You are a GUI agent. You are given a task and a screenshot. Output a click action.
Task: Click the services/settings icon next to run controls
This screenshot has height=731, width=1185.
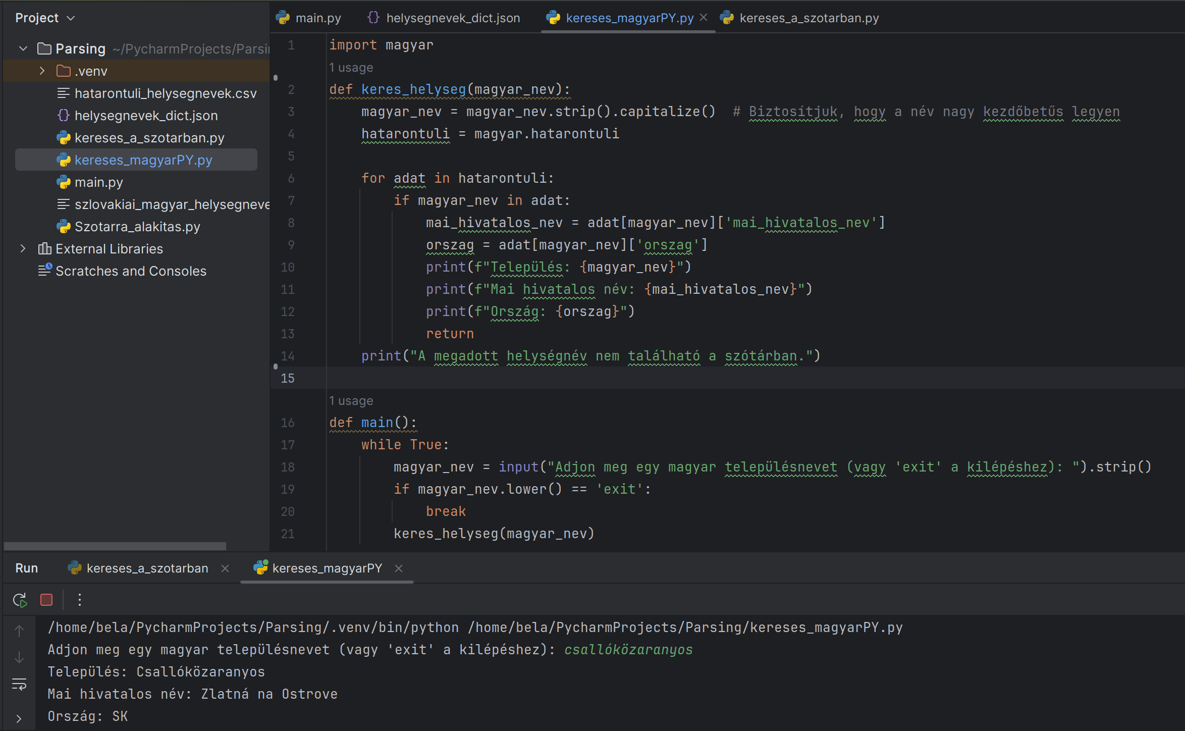80,601
